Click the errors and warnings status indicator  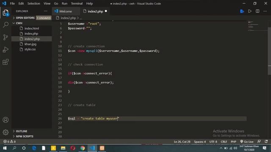(x=9, y=141)
